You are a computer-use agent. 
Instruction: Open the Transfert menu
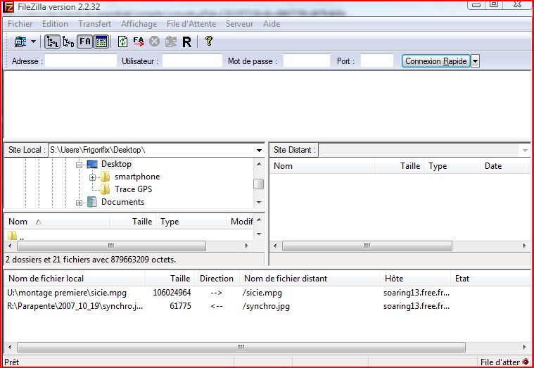pyautogui.click(x=95, y=24)
